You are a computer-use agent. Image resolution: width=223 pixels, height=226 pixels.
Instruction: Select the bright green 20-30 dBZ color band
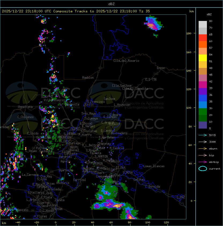pos(203,112)
